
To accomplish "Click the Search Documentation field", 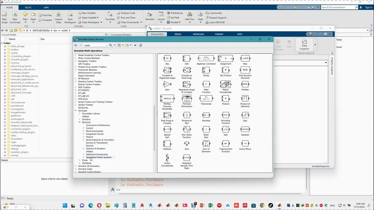I will [338, 7].
